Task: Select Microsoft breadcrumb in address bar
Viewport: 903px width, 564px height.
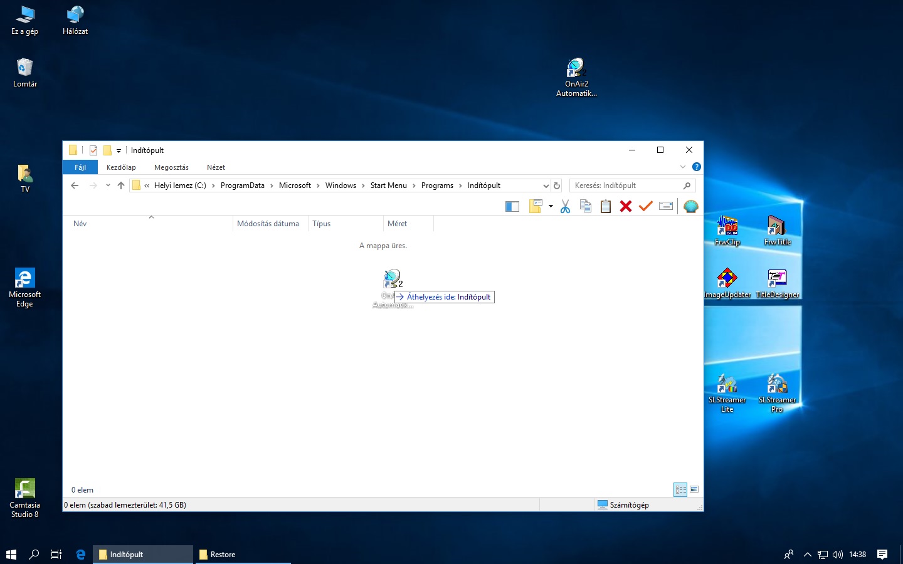Action: (295, 185)
